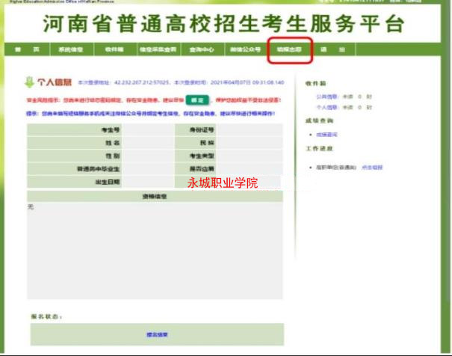Open 收件箱 in the top navigation bar

click(114, 49)
